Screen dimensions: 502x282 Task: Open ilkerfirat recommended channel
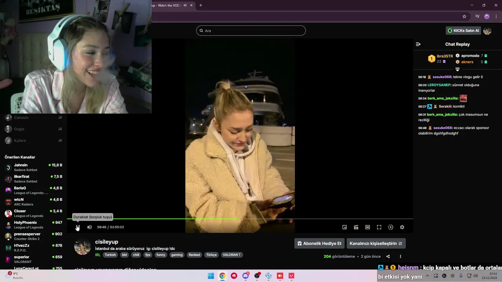pos(33,179)
